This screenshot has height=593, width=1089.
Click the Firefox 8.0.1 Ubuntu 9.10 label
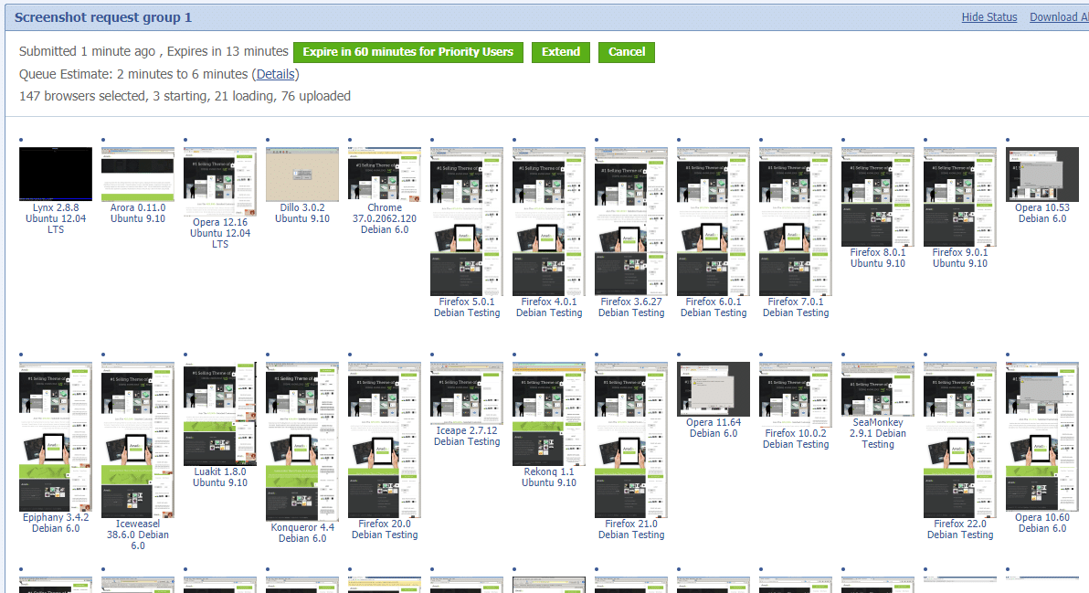(878, 258)
